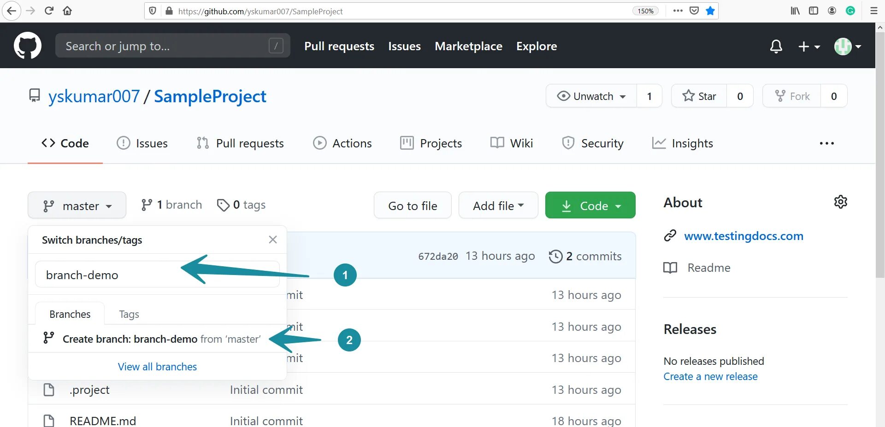Open the notifications bell
This screenshot has height=427, width=885.
pos(776,46)
